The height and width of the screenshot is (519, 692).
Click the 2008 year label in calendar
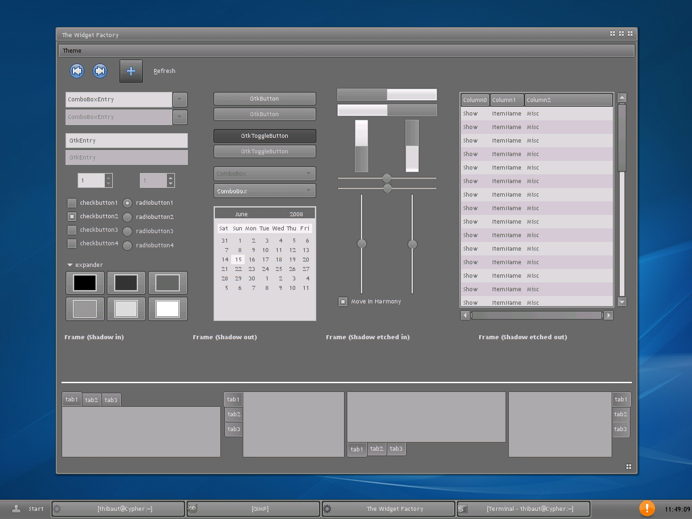(x=296, y=214)
